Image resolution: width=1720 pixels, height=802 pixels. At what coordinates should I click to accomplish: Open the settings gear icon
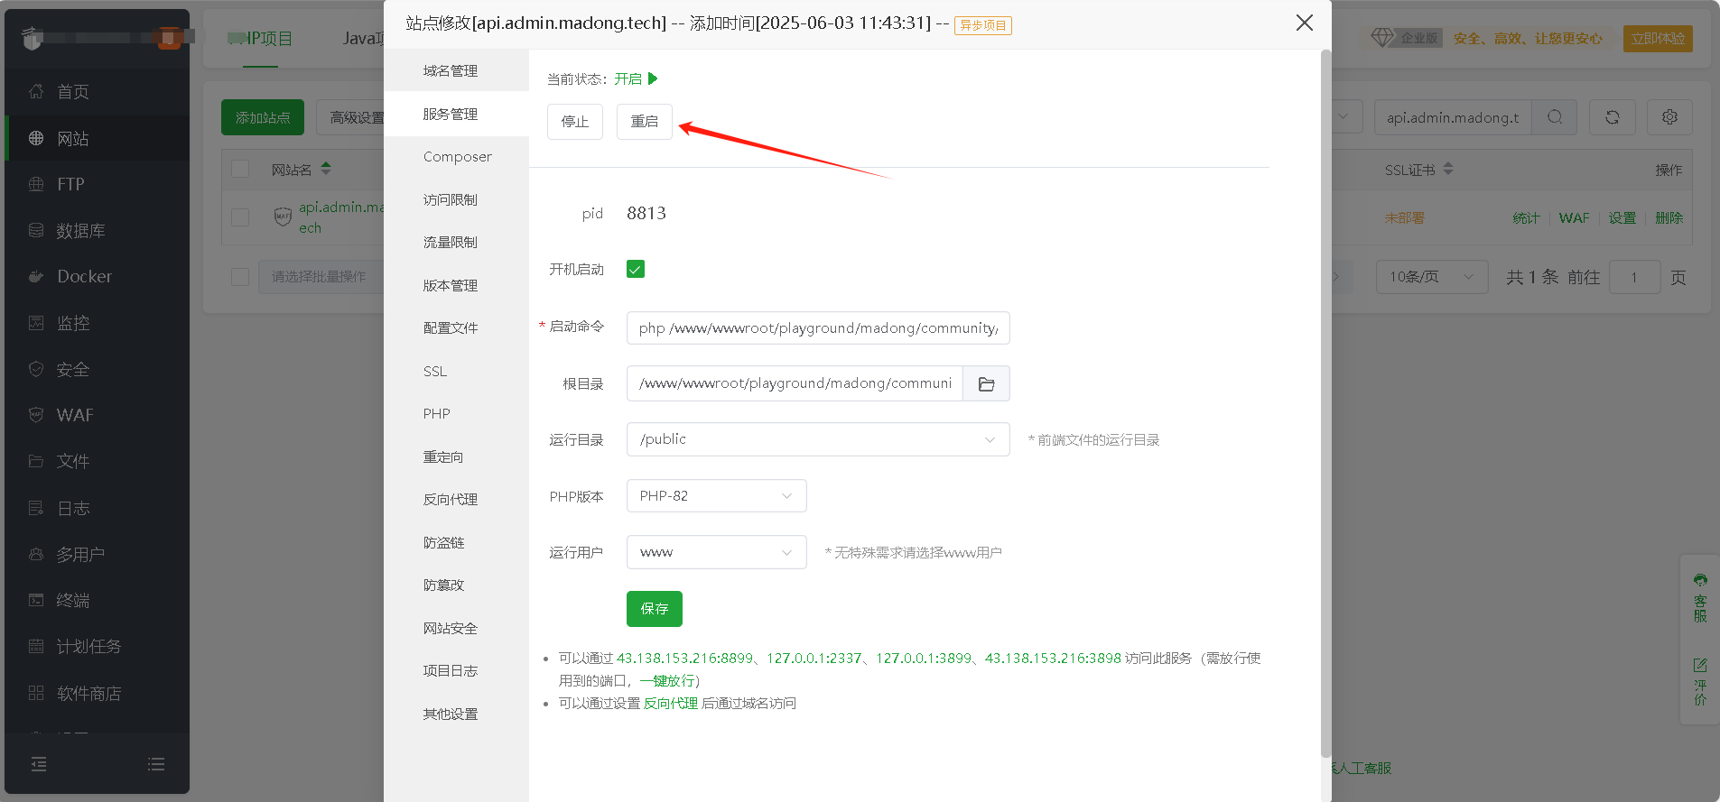tap(1669, 117)
